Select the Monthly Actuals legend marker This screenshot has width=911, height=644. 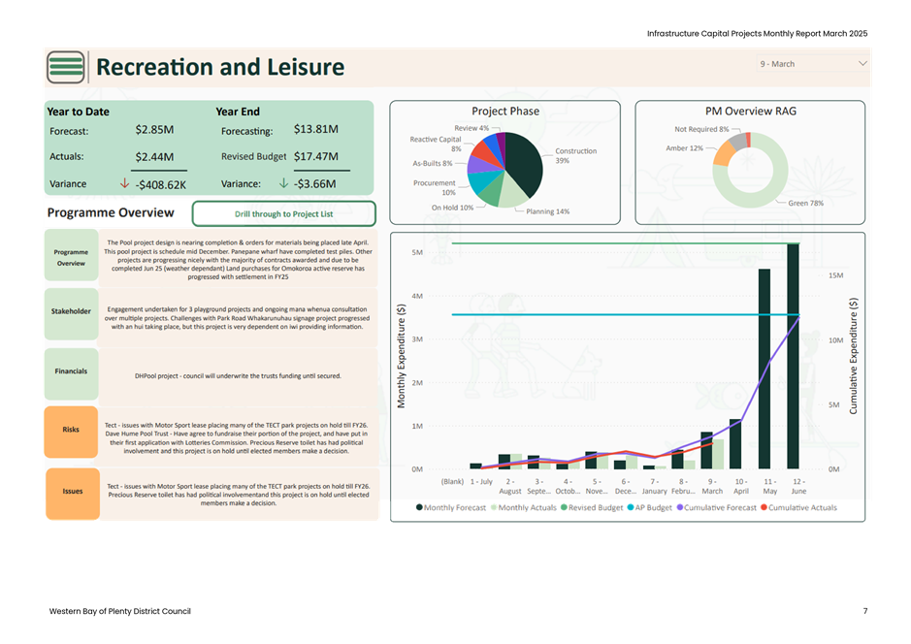click(x=494, y=507)
